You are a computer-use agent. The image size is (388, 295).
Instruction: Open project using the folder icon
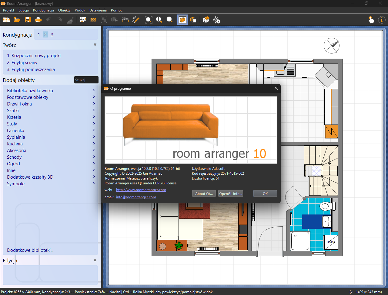(x=17, y=20)
